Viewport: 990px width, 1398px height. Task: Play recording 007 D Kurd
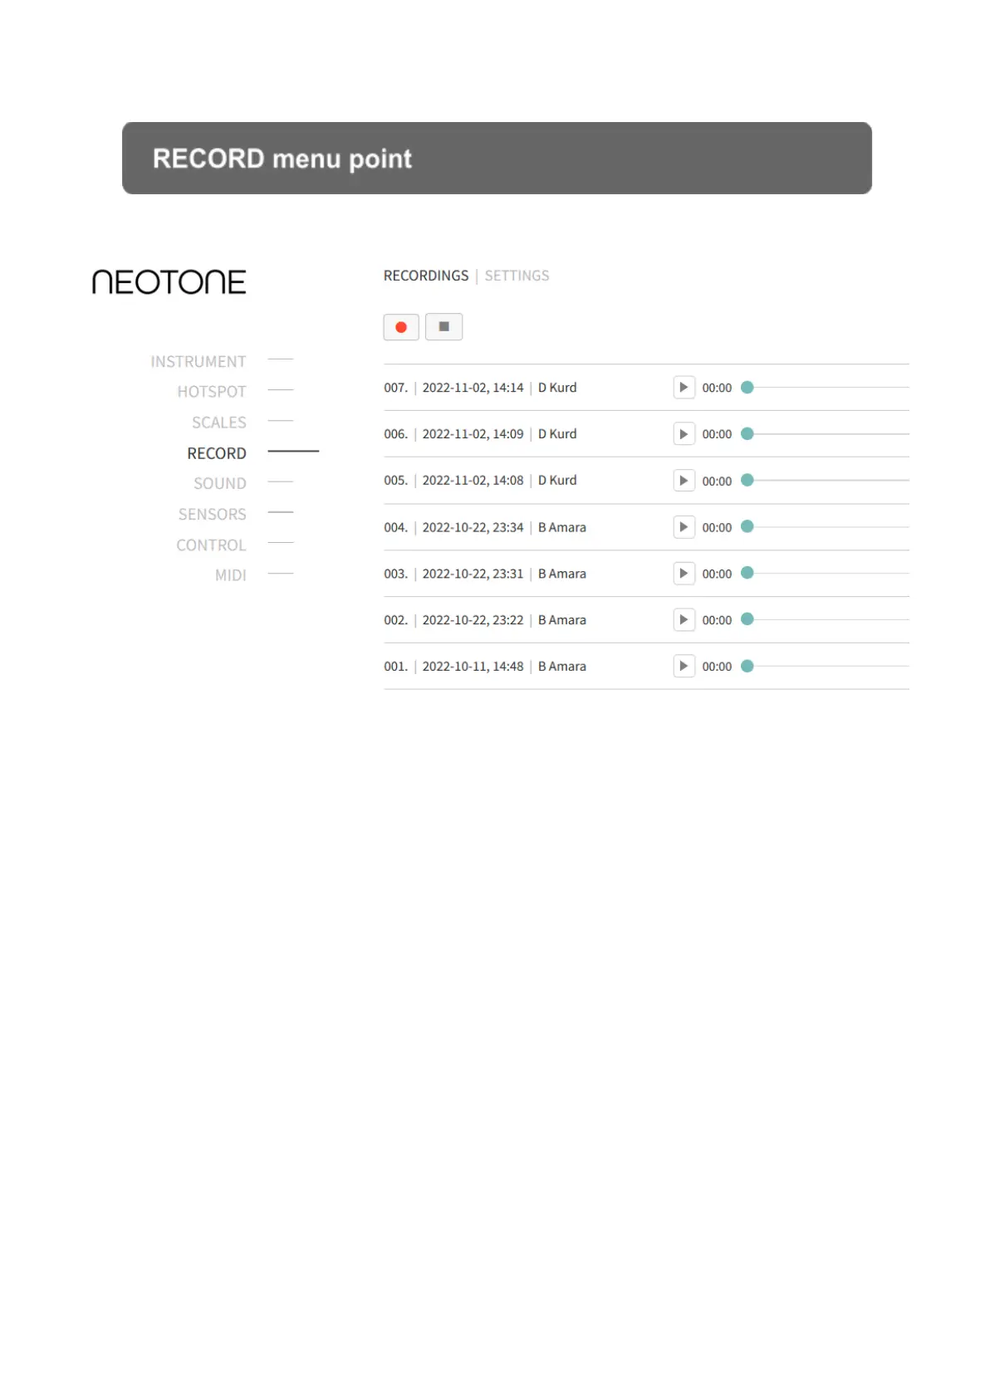pos(684,388)
